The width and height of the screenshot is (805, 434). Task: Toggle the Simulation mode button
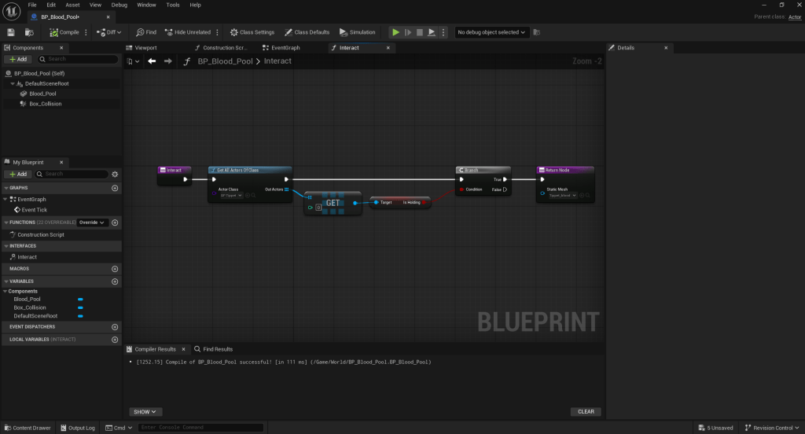(357, 32)
